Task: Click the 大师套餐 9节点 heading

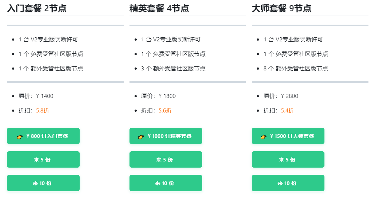Action: coord(281,8)
